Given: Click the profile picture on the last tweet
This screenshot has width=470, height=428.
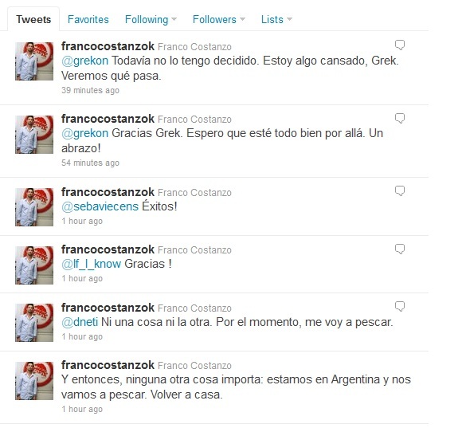Looking at the screenshot, I should tap(34, 381).
